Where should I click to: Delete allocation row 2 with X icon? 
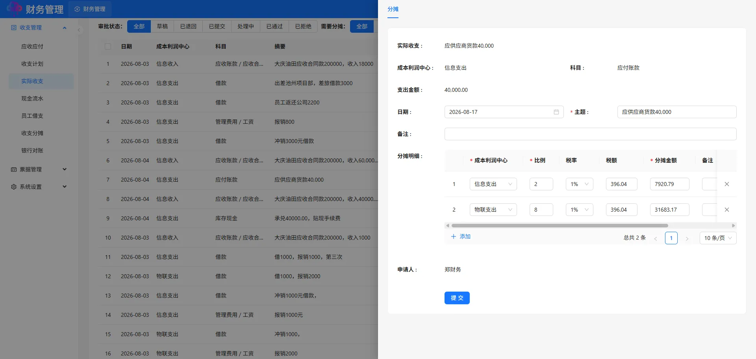click(x=727, y=210)
